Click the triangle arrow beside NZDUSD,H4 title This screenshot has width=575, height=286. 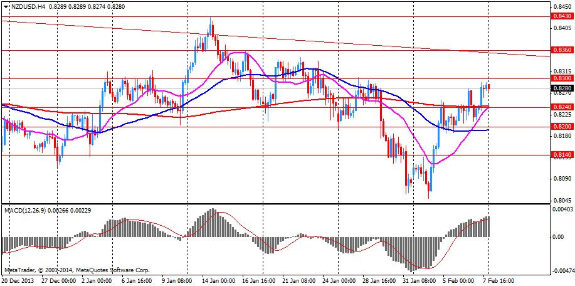(x=6, y=6)
